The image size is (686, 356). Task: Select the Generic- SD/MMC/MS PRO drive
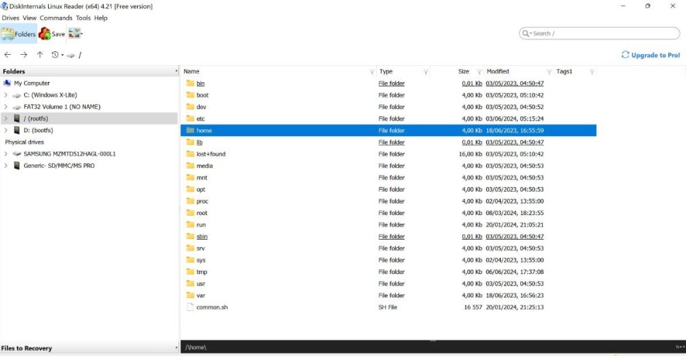click(x=59, y=166)
